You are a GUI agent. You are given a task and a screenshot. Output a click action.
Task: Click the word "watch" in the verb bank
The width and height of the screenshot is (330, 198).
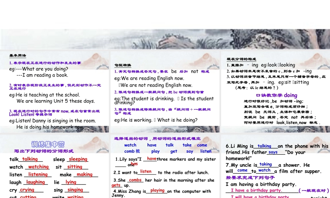pos(130,145)
